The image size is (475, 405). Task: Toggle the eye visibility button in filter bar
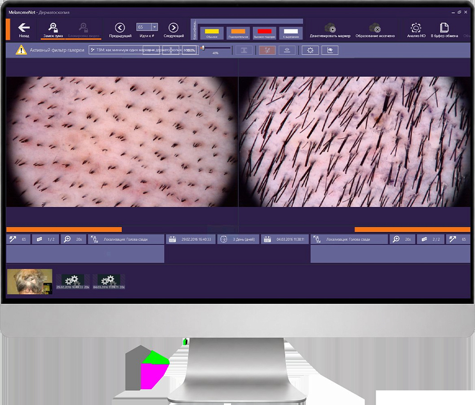[287, 50]
